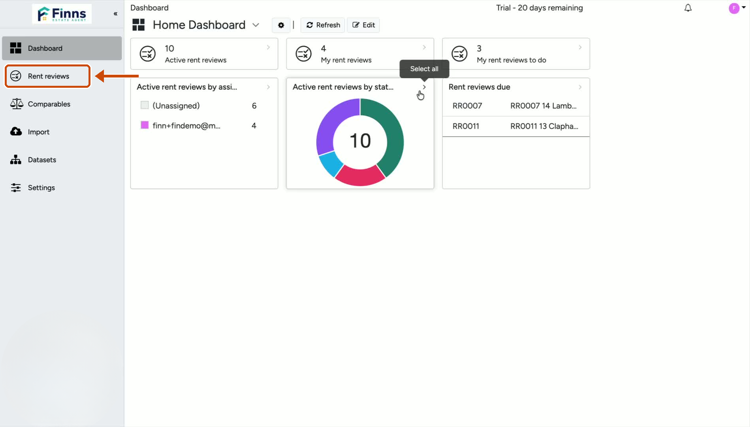Open rent review RR0007 row
750x427 pixels.
click(x=516, y=106)
